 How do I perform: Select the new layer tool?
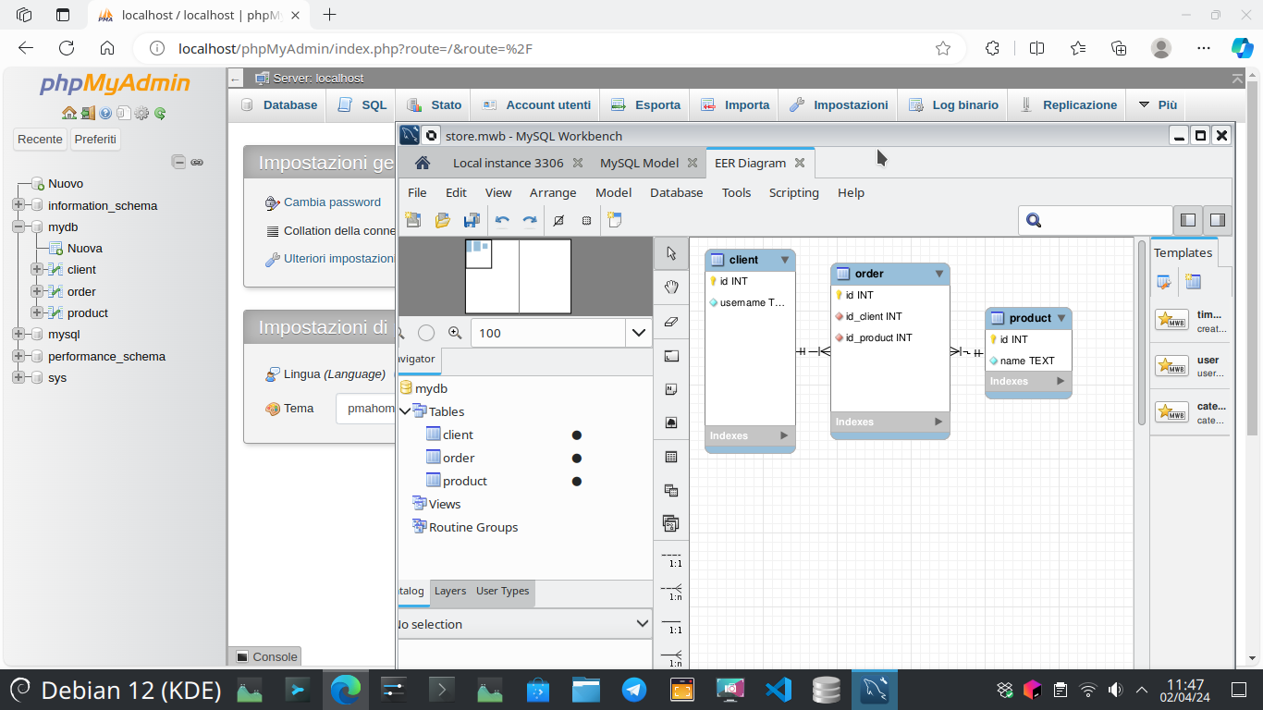[671, 356]
